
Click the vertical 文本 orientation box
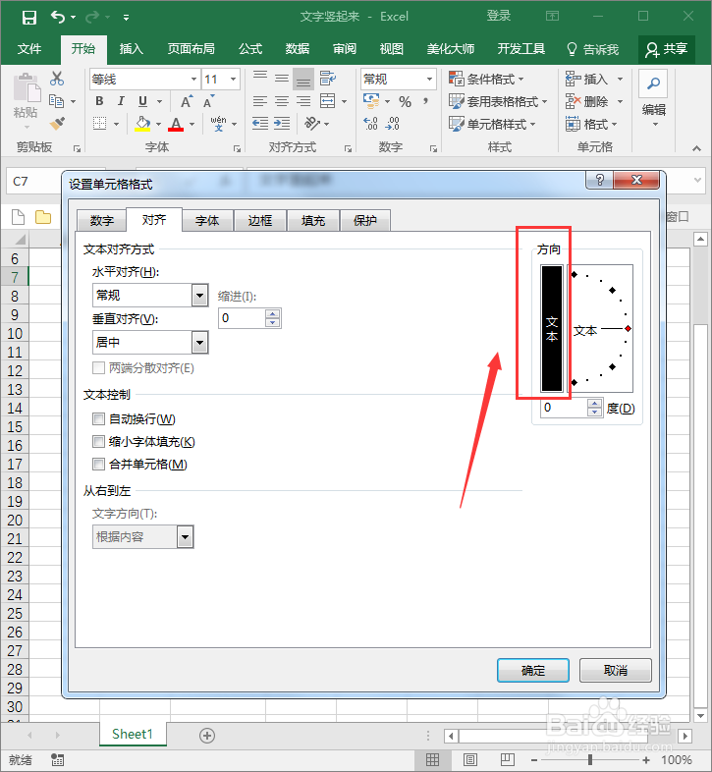pyautogui.click(x=552, y=328)
